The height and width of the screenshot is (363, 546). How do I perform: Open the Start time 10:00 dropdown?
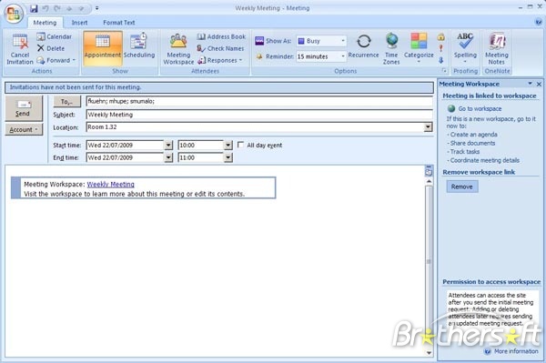coord(228,146)
